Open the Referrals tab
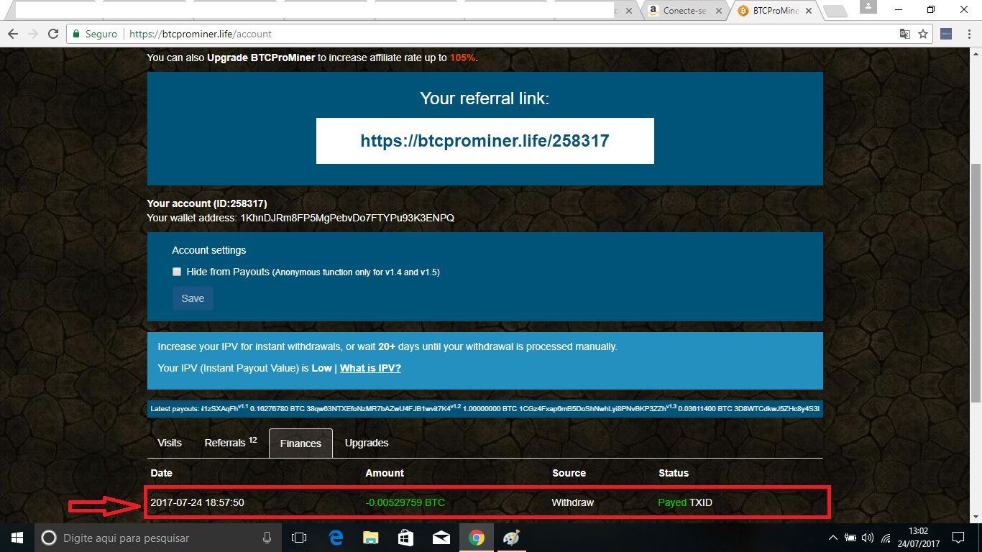This screenshot has height=552, width=982. 230,443
